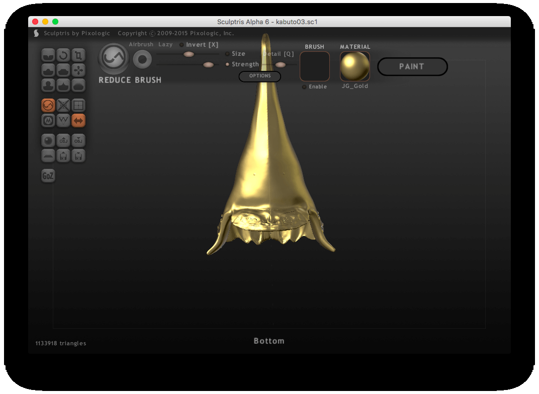Screen dimensions: 539x394
Task: Click the Detail [Q] label
Action: coord(279,54)
